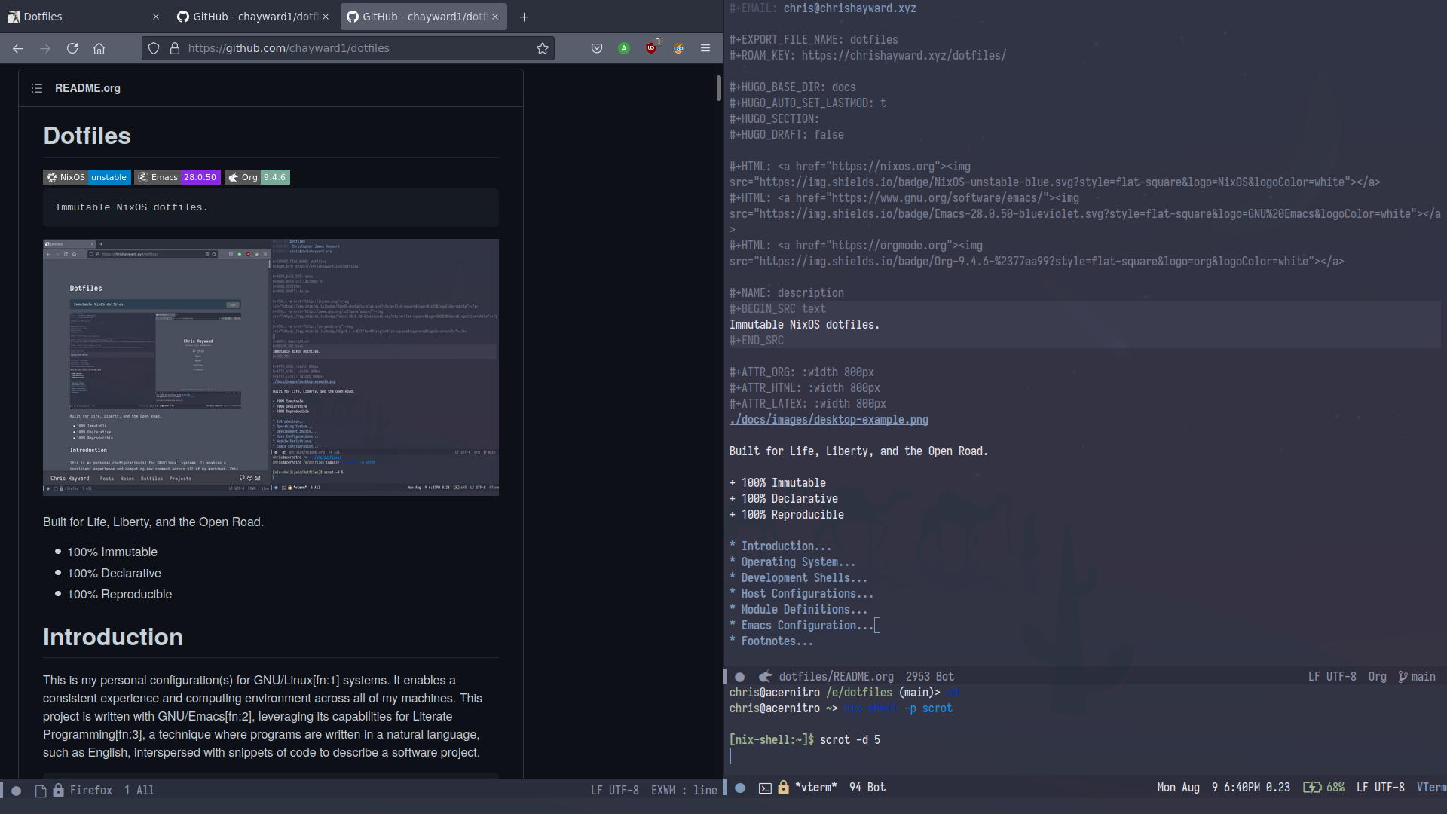Open a new Firefox tab with plus

coord(525,17)
